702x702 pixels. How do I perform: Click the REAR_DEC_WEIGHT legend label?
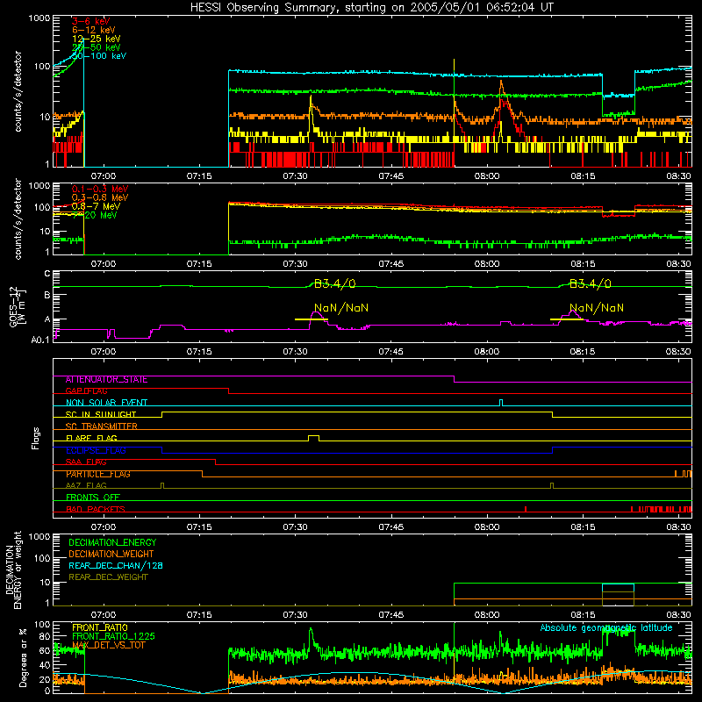click(108, 577)
